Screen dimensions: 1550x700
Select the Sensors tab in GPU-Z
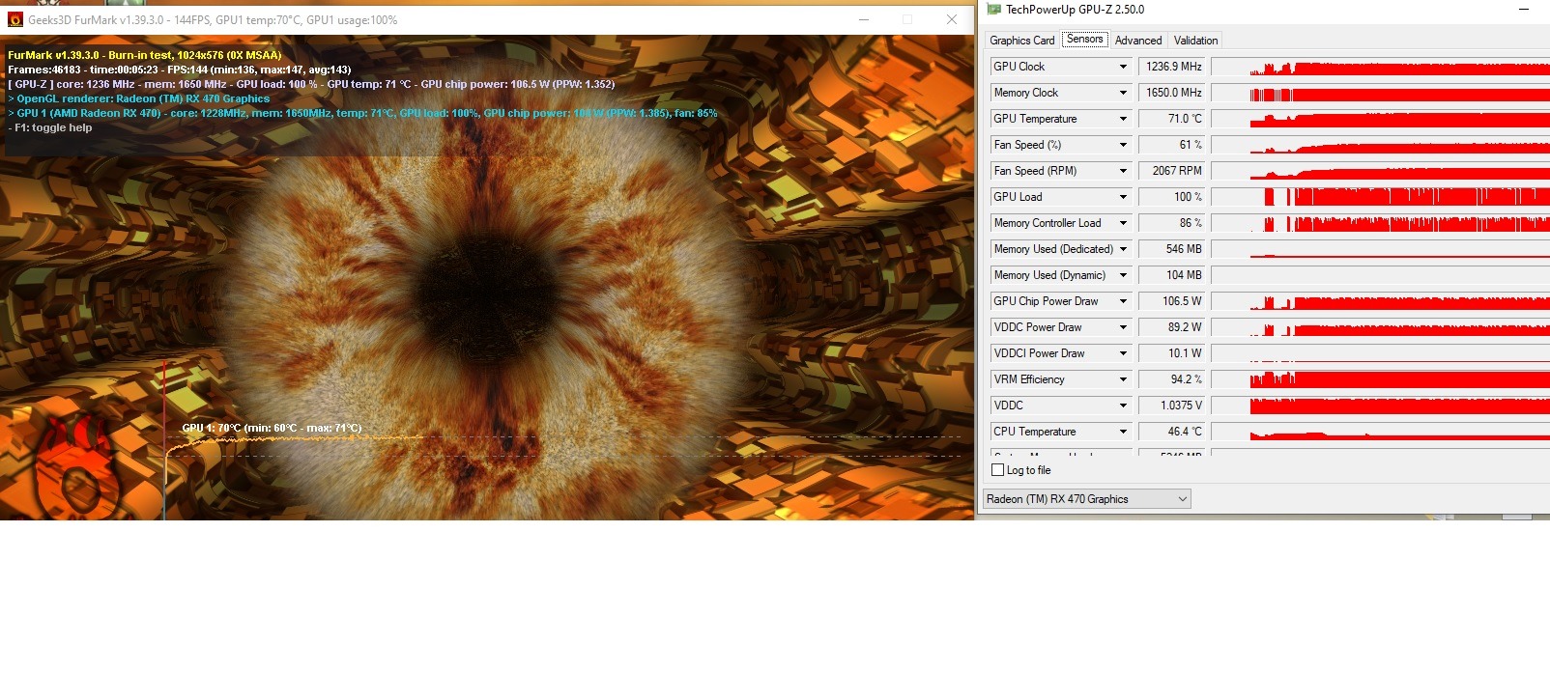1084,40
